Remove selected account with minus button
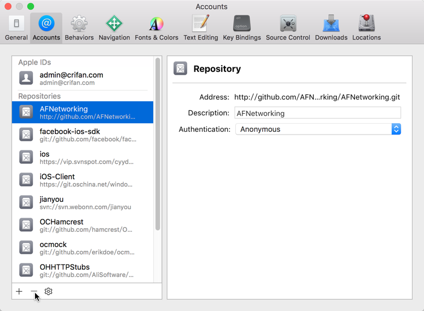The image size is (424, 311). pos(34,291)
